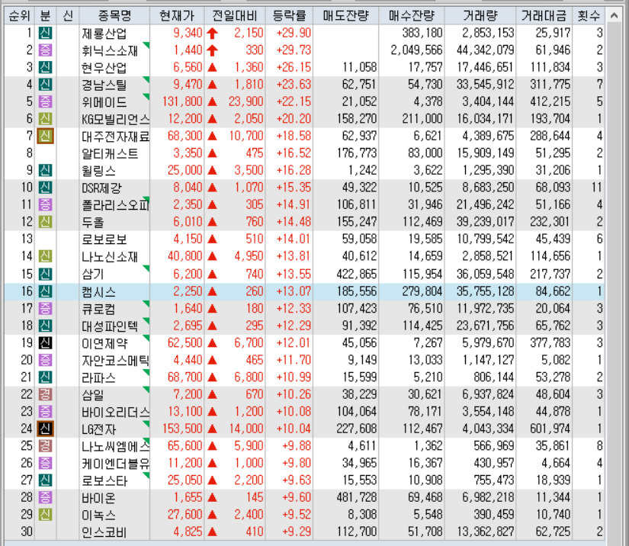Sort by the 매수잔량 column header
This screenshot has width=629, height=546.
click(412, 16)
